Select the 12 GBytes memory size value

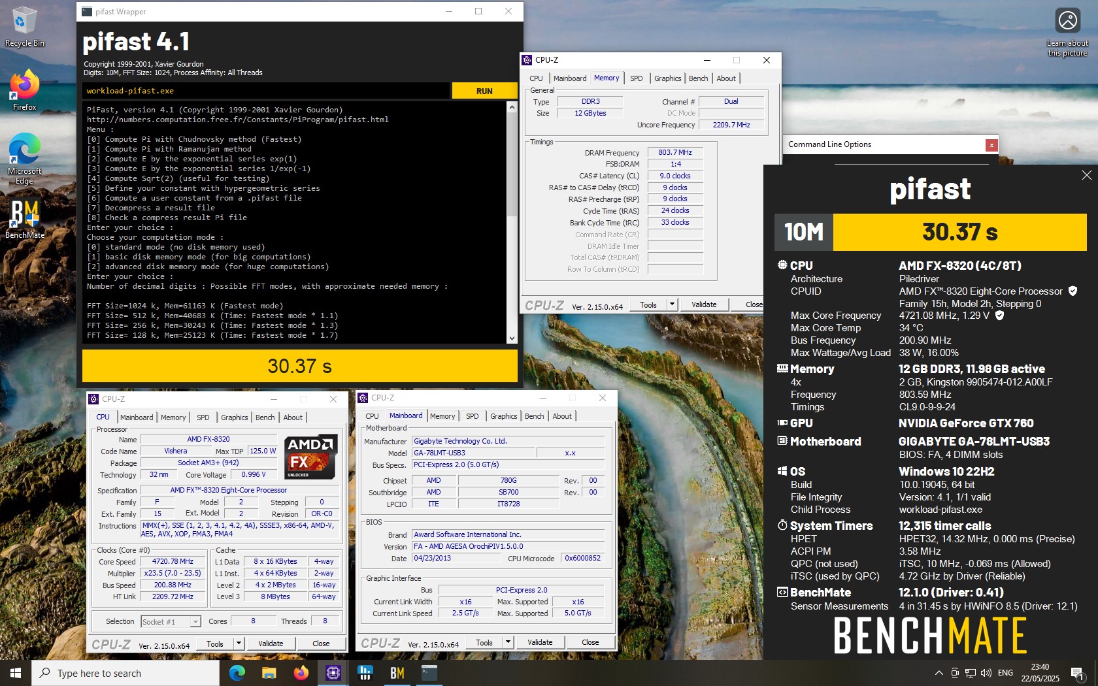pos(590,113)
